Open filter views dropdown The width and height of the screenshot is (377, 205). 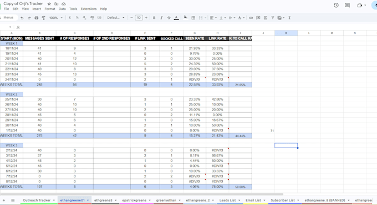coord(281,18)
